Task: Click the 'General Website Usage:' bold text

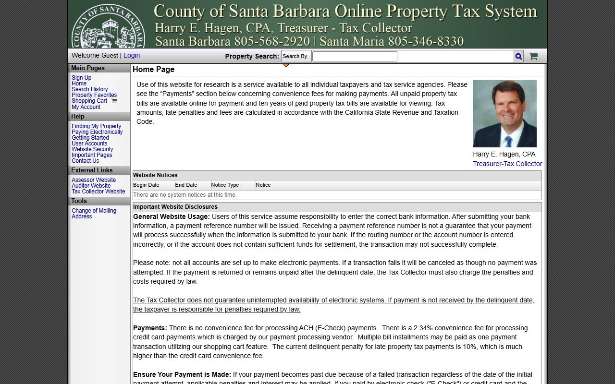Action: click(x=172, y=216)
